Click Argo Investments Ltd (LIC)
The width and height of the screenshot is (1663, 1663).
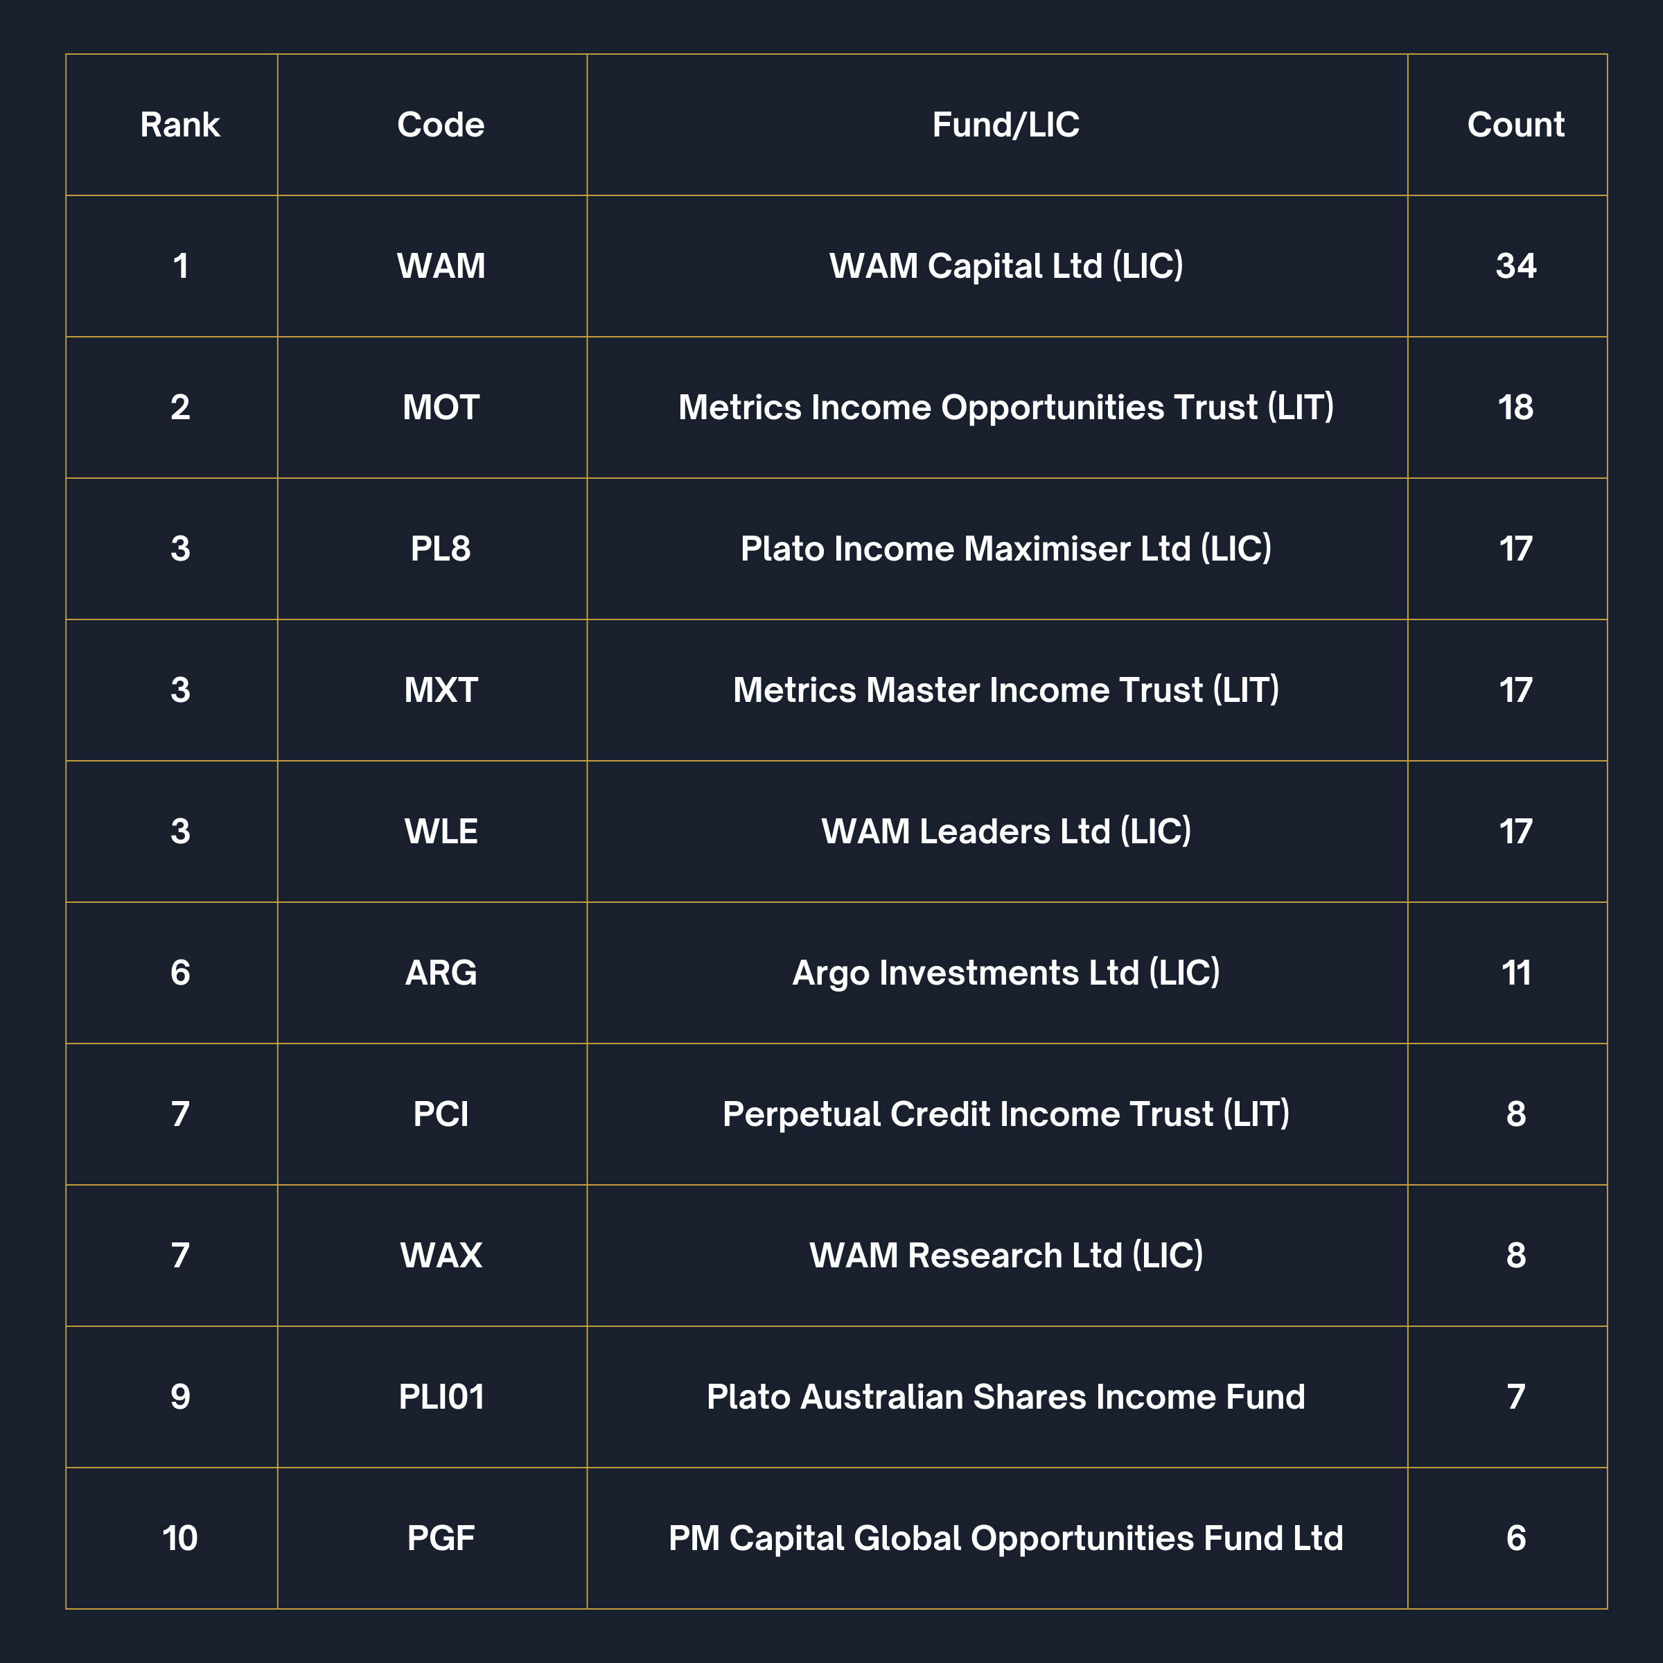pyautogui.click(x=1005, y=973)
